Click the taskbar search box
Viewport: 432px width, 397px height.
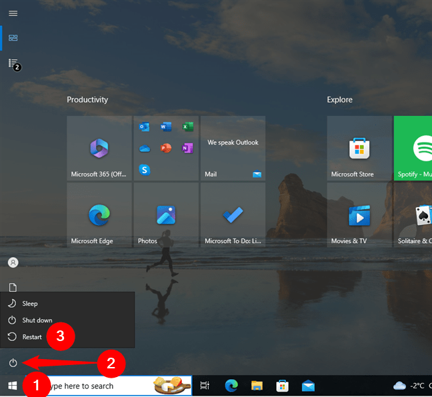109,386
